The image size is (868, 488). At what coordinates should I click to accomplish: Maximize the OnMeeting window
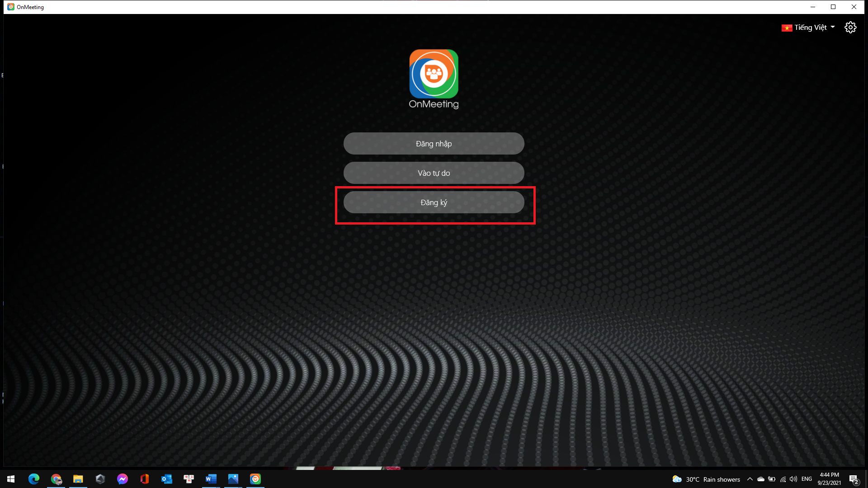[833, 7]
